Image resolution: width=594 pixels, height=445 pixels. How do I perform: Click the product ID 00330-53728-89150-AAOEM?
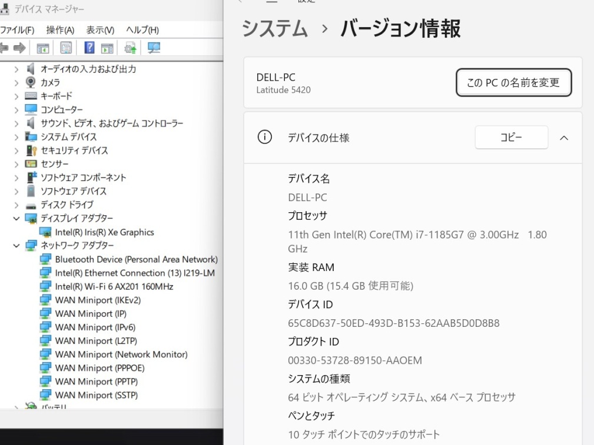(355, 360)
